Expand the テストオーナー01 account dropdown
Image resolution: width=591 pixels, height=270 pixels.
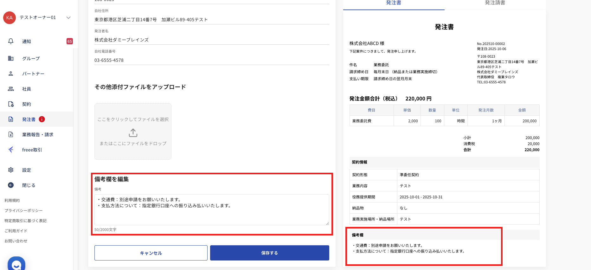pyautogui.click(x=68, y=18)
